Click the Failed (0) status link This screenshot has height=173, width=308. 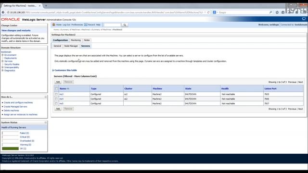(x=25, y=133)
